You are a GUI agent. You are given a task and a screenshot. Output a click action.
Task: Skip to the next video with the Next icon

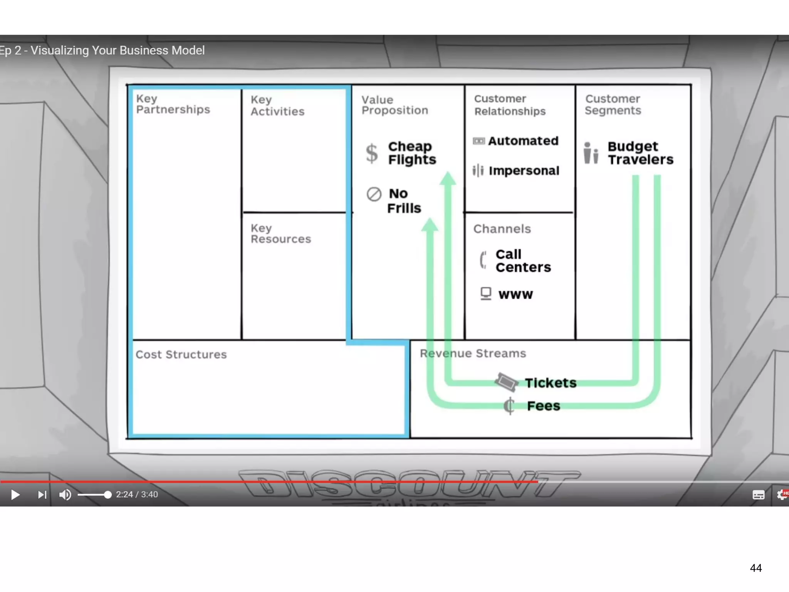(42, 494)
